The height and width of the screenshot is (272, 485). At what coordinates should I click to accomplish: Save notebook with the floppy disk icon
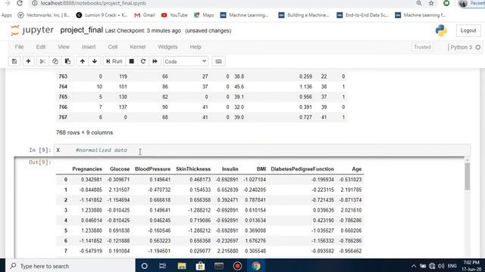[x=14, y=61]
